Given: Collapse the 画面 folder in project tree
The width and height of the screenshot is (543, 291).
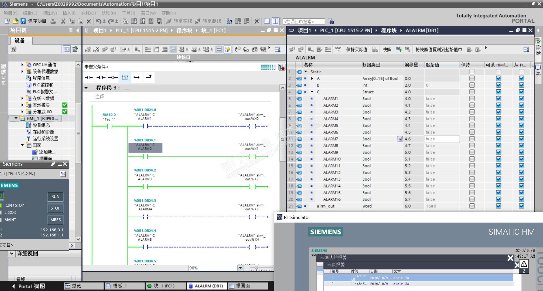Looking at the screenshot, I should [23, 145].
